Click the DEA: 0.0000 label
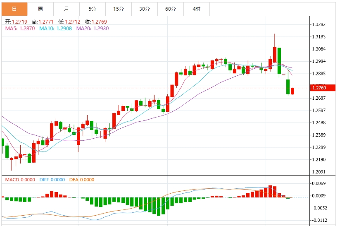Image resolution: width=340 pixels, height=226 pixels. tap(82, 180)
